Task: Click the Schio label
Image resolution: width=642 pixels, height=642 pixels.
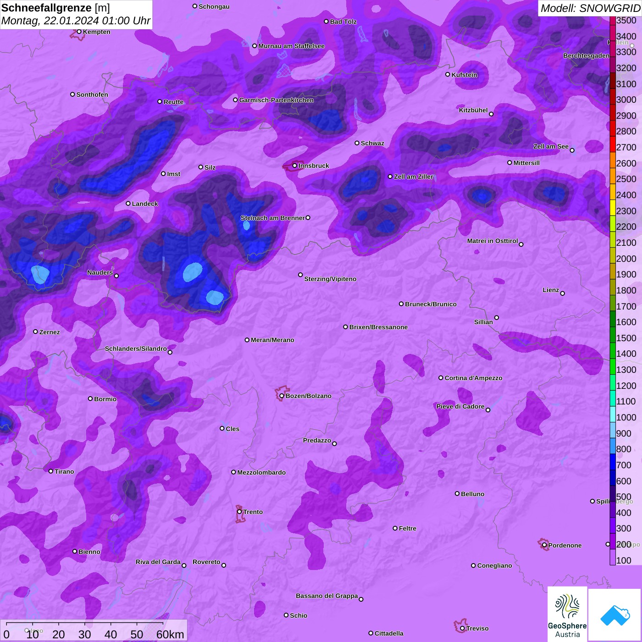Action: pyautogui.click(x=299, y=615)
